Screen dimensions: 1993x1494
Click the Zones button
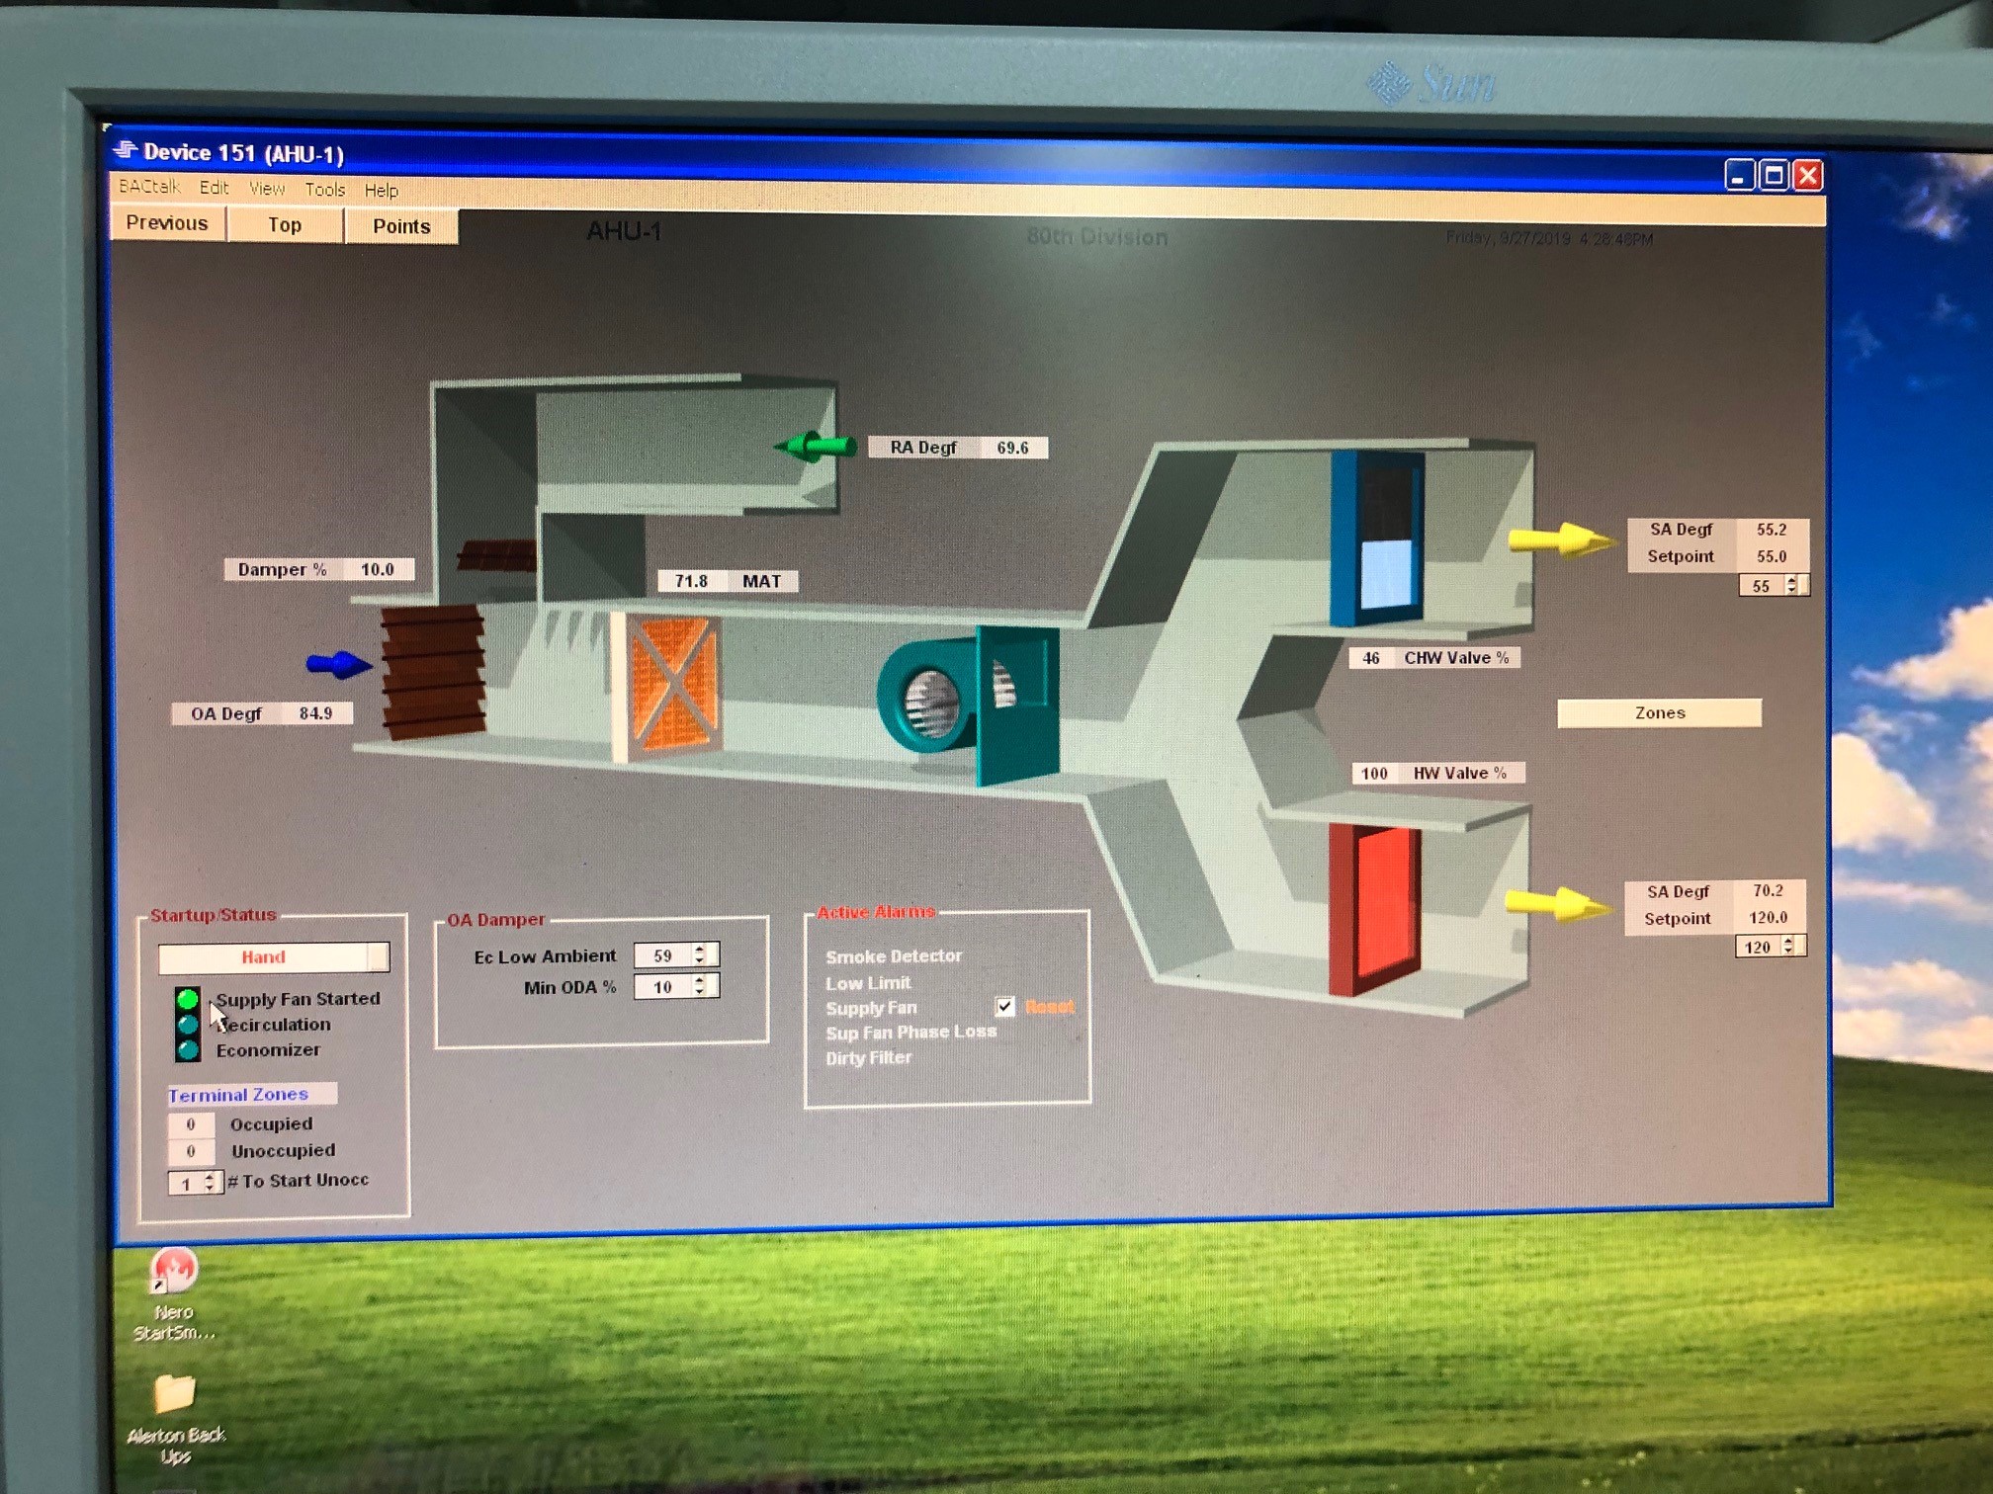click(1659, 713)
